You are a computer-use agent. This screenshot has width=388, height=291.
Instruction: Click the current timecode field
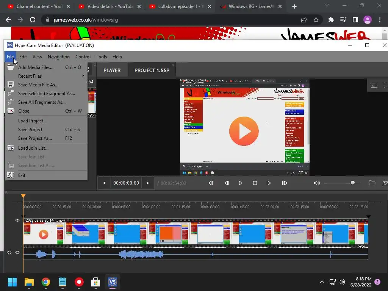pyautogui.click(x=126, y=183)
